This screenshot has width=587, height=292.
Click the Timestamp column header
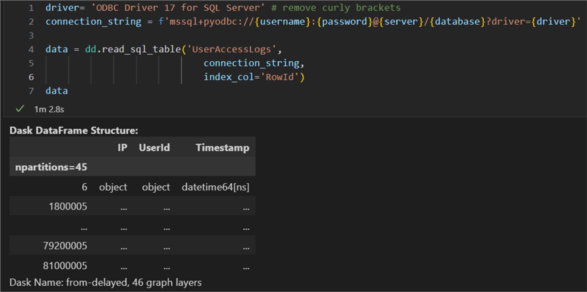(x=222, y=148)
